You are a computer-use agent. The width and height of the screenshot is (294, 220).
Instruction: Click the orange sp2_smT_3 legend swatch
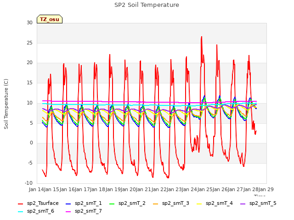click(x=156, y=204)
